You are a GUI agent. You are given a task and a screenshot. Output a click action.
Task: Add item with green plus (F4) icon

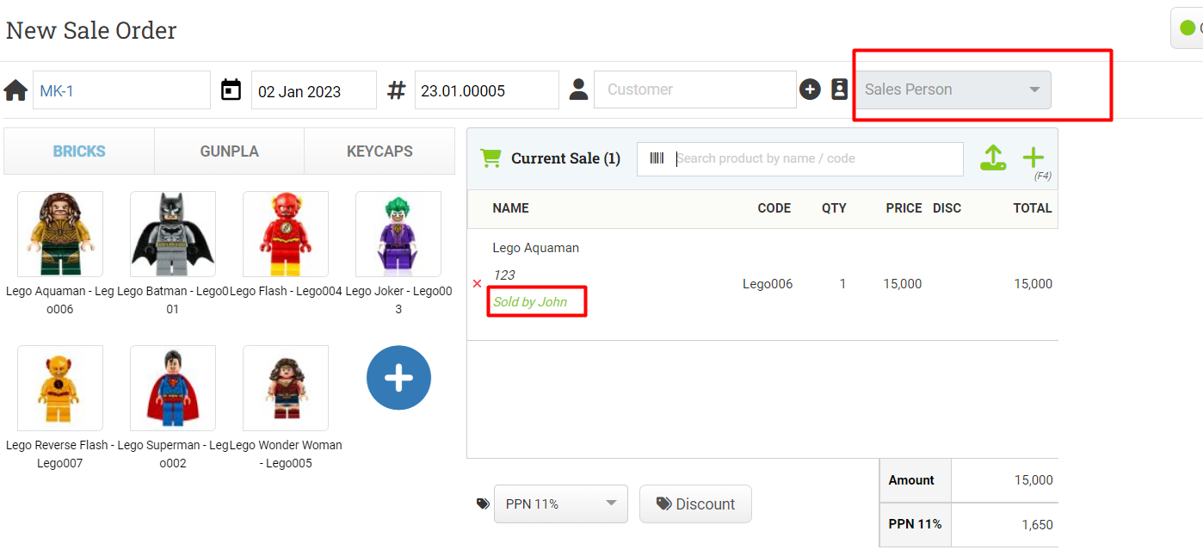[1033, 158]
